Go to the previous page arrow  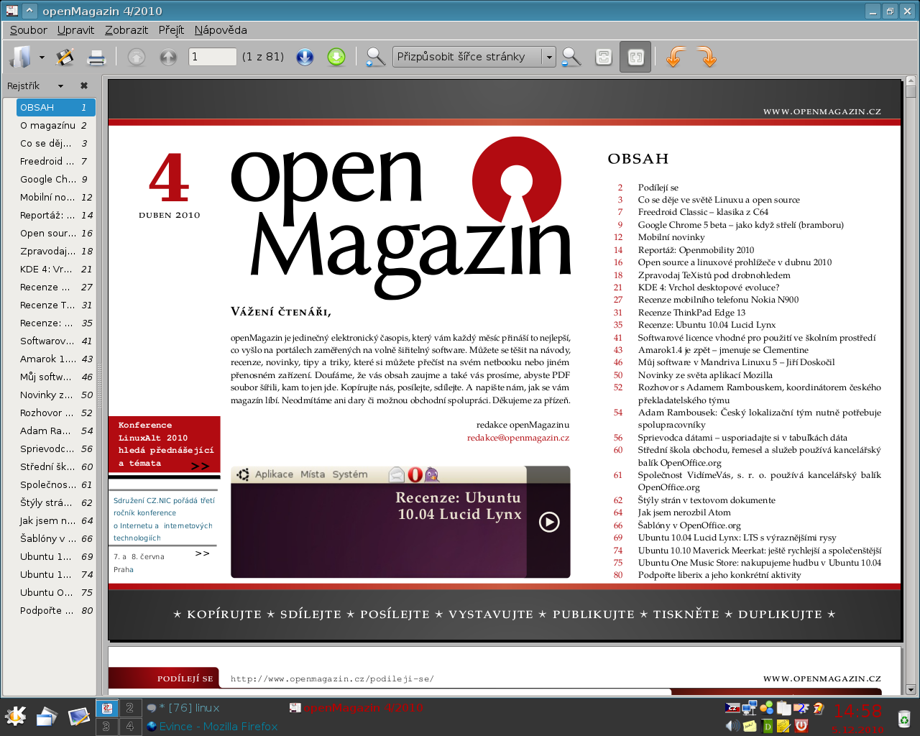[x=168, y=57]
